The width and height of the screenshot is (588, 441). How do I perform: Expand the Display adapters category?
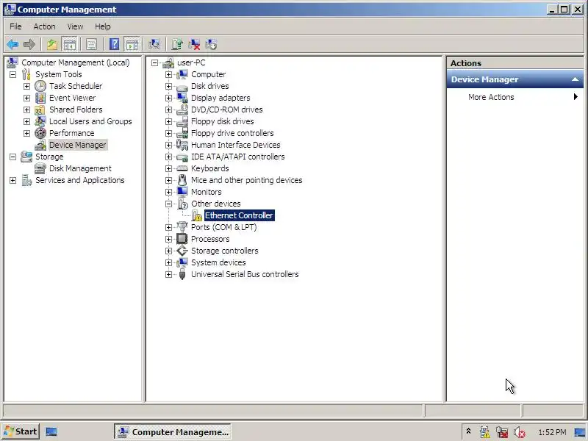[168, 98]
